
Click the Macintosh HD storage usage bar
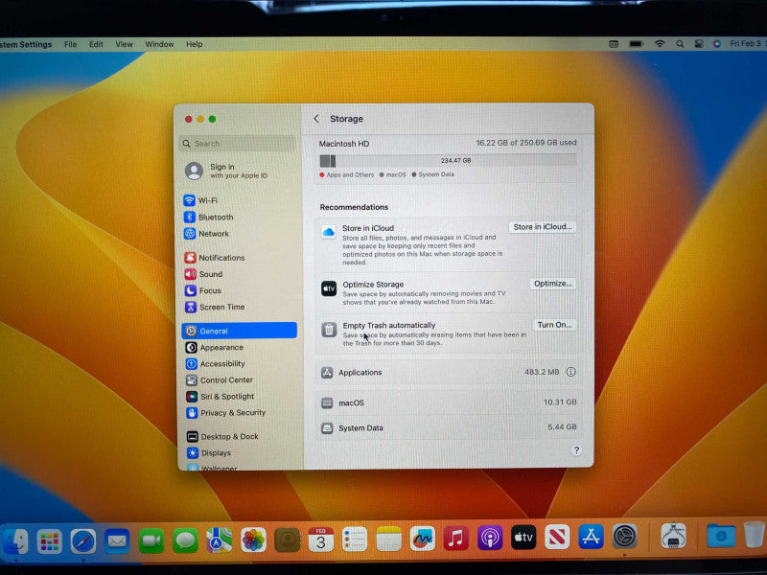point(448,161)
